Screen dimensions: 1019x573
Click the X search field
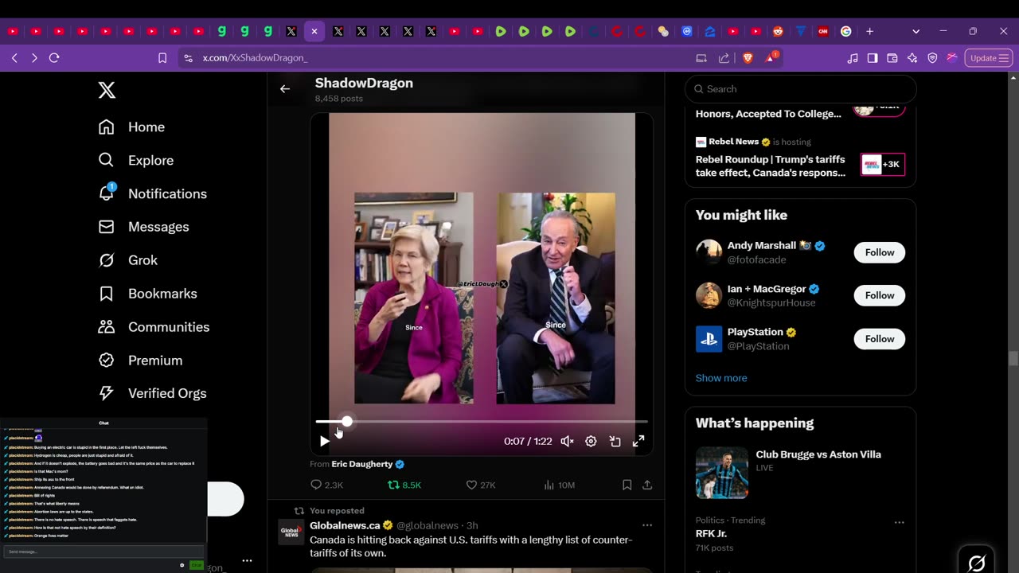pos(800,89)
